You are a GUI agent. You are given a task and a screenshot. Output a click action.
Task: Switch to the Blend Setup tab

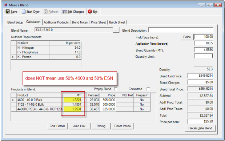[x=15, y=23]
